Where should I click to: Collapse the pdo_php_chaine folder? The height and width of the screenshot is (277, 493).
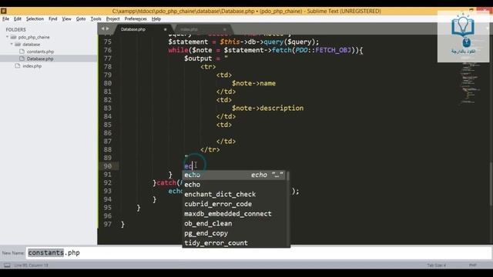(7, 37)
